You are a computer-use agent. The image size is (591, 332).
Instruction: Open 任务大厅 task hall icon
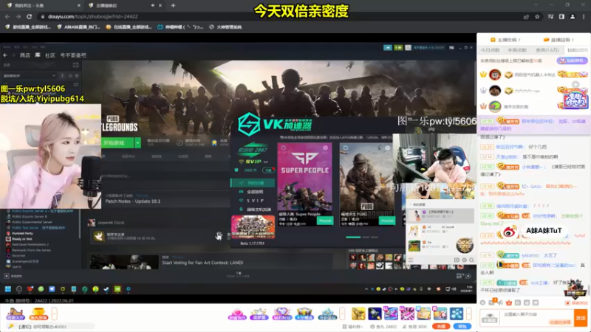tap(16, 314)
